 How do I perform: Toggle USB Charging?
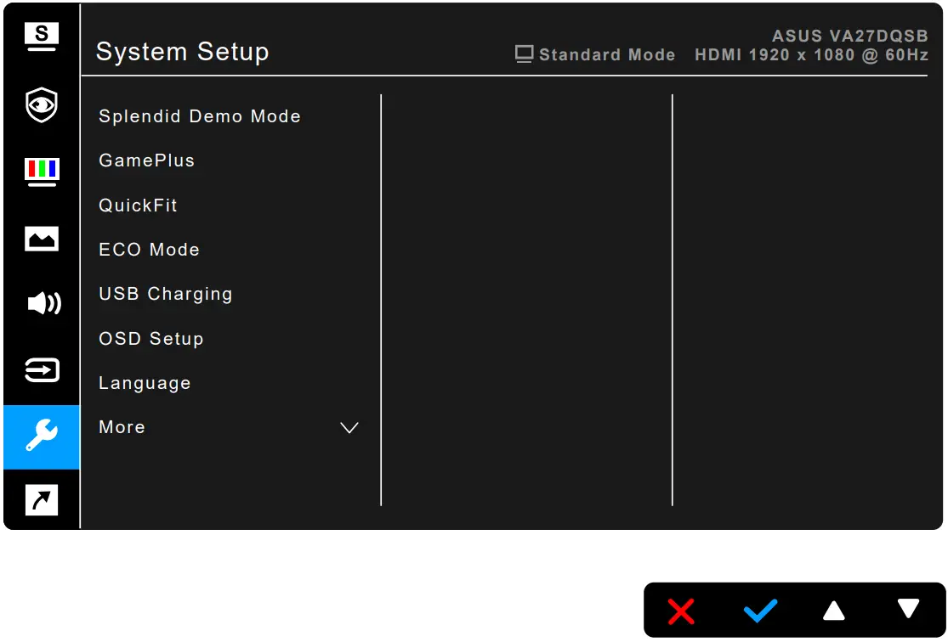165,293
